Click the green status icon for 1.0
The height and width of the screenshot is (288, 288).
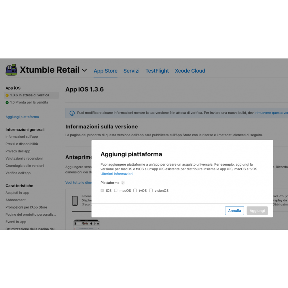pos(7,103)
